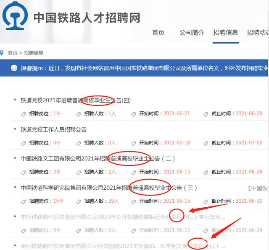
Task: Go to 首页 in the breadcrumb
Action: tap(13, 53)
